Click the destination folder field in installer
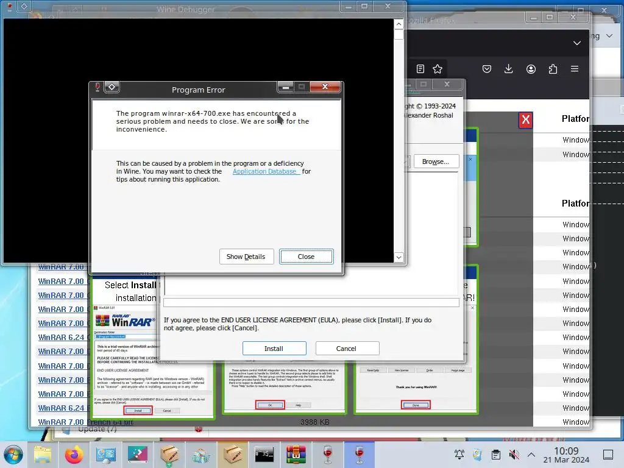624x468 pixels. (x=287, y=161)
